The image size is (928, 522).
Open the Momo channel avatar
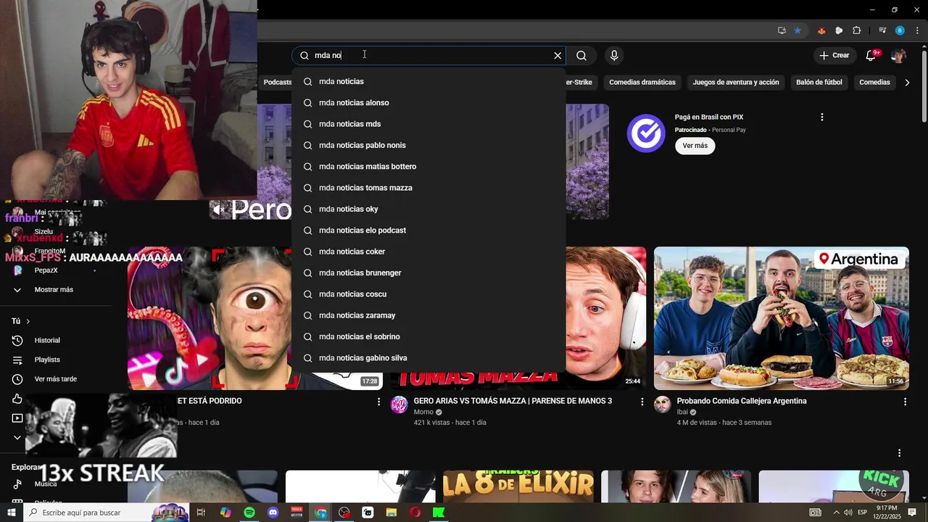point(399,405)
